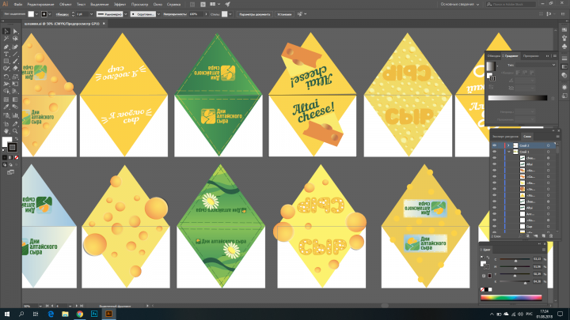Click the Windows Start button
The width and height of the screenshot is (570, 320).
pyautogui.click(x=7, y=314)
